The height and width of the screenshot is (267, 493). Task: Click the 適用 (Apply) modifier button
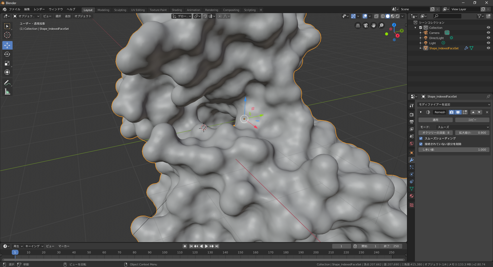coord(435,120)
